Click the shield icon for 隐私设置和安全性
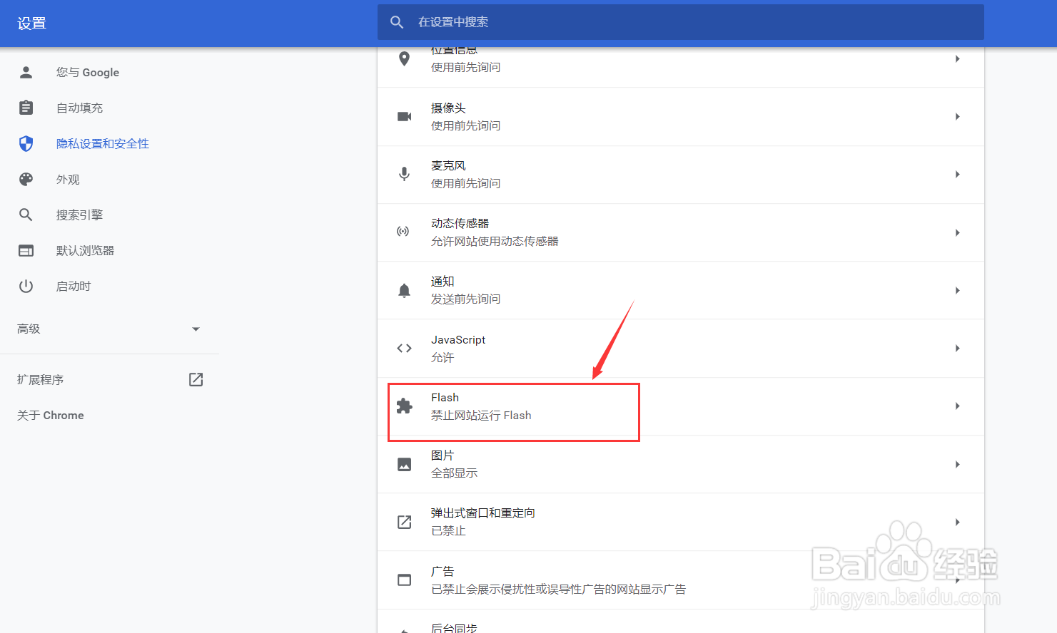1057x633 pixels. pos(26,143)
